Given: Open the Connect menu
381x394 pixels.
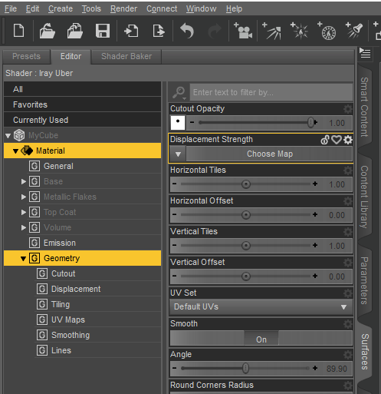Looking at the screenshot, I should pos(162,8).
